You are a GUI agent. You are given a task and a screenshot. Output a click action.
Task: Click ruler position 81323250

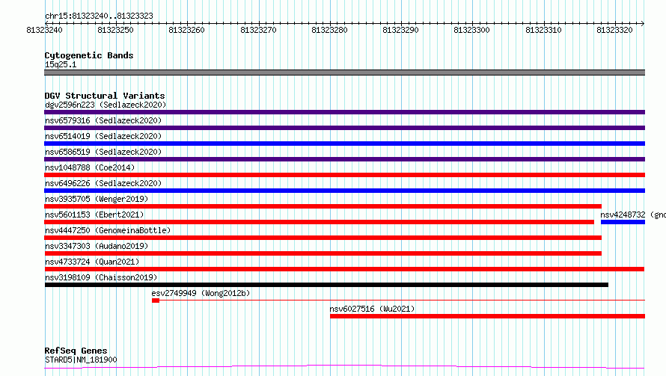[x=115, y=30]
